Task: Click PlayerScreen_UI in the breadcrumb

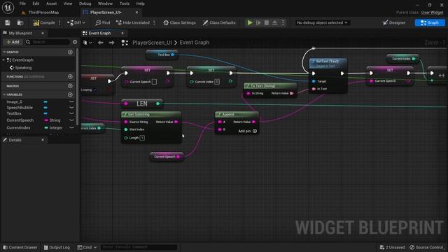Action: click(153, 43)
